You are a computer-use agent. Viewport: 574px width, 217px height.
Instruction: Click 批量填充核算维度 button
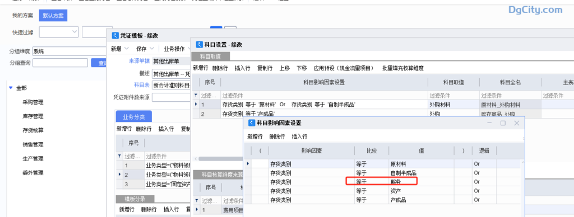402,68
